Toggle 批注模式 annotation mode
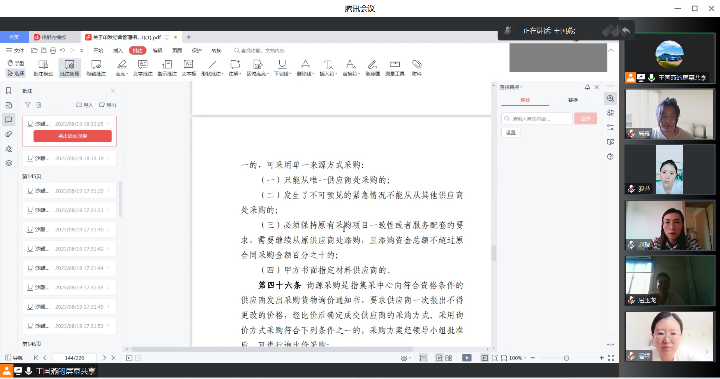 click(43, 68)
